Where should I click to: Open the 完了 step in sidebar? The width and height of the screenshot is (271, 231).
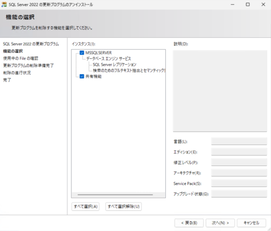(7, 80)
